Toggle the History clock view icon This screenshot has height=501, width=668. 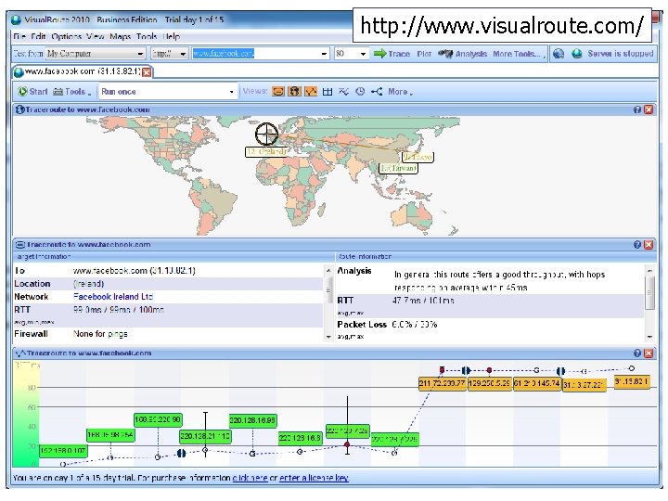pyautogui.click(x=360, y=92)
